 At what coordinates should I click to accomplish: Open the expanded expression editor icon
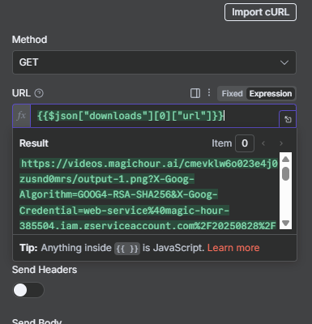[x=288, y=119]
